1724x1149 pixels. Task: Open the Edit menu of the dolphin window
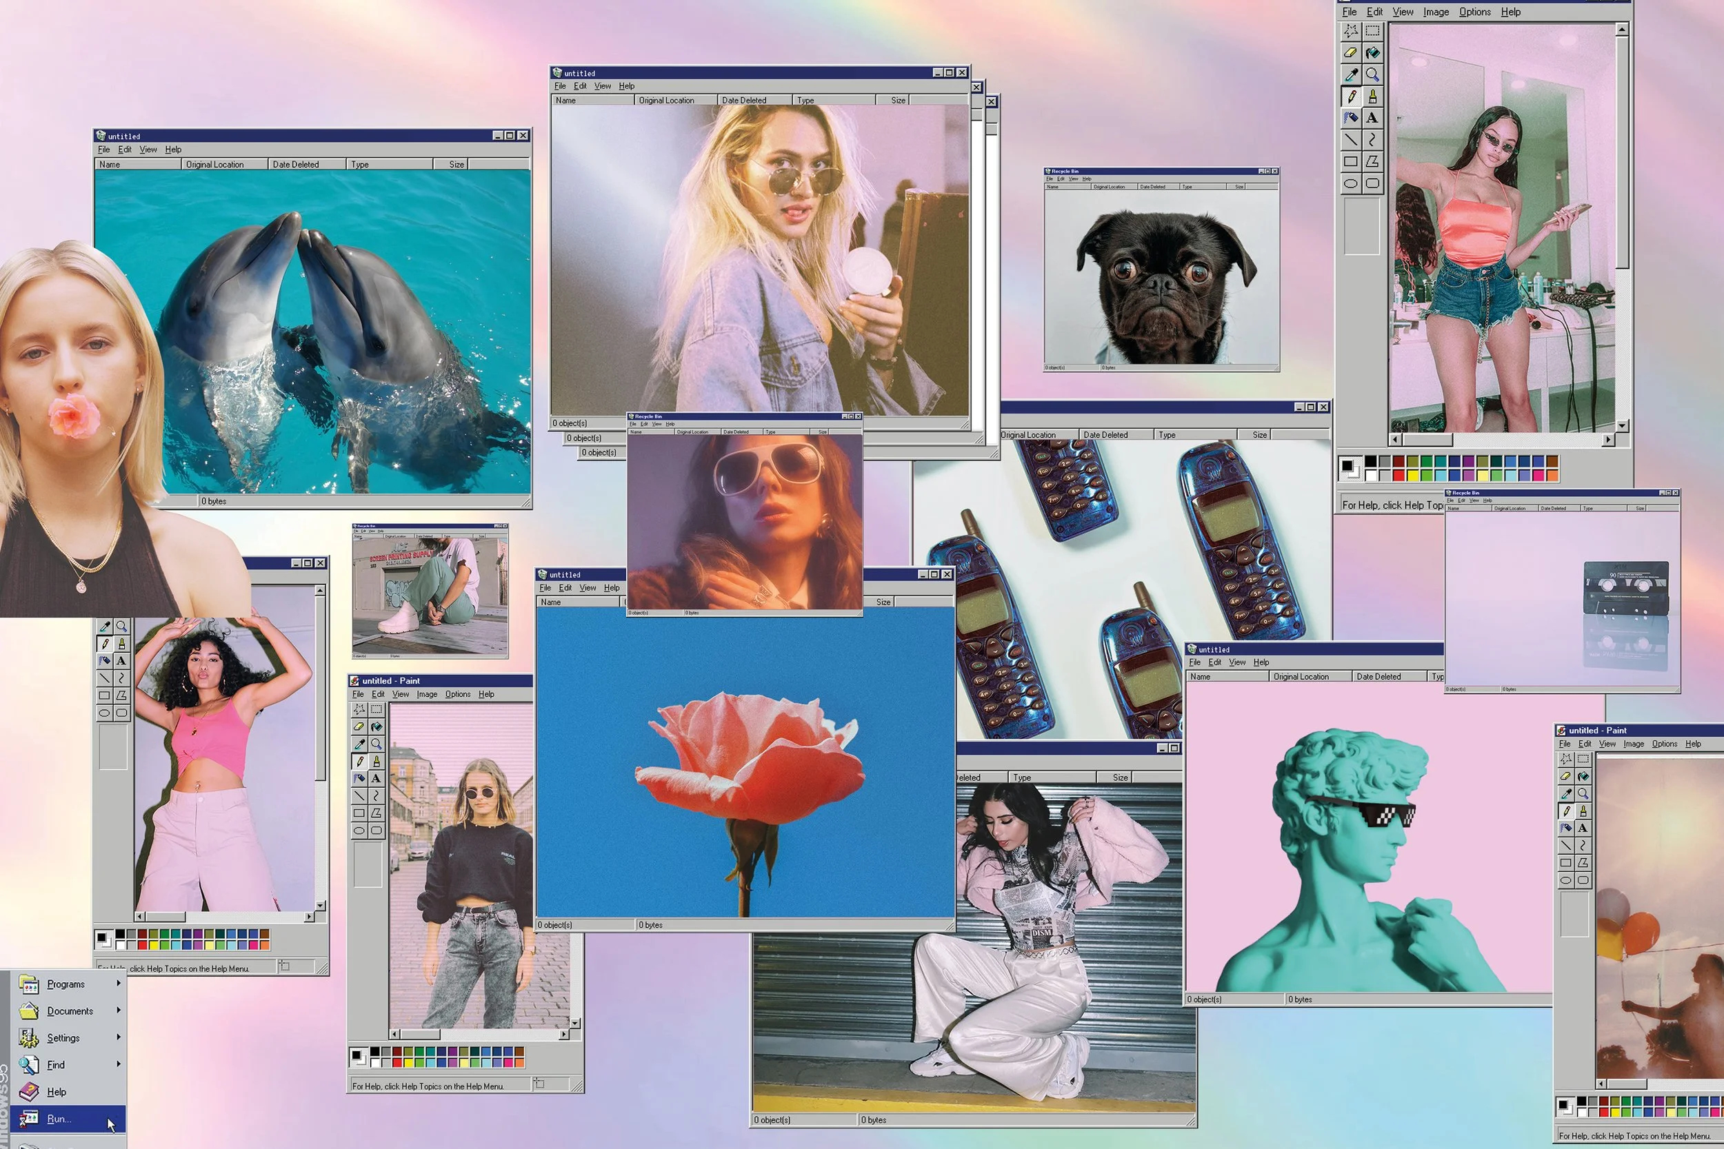pyautogui.click(x=125, y=150)
